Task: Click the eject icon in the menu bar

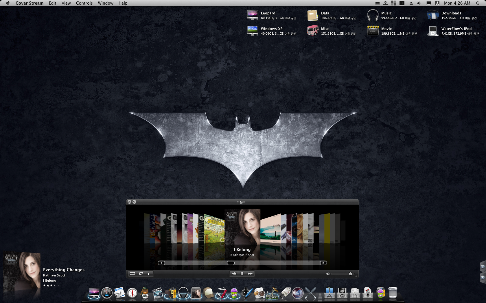Action: tap(411, 3)
